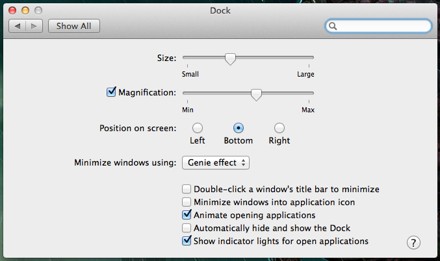Disable the Magnification checkbox
Image resolution: width=440 pixels, height=261 pixels.
click(111, 92)
